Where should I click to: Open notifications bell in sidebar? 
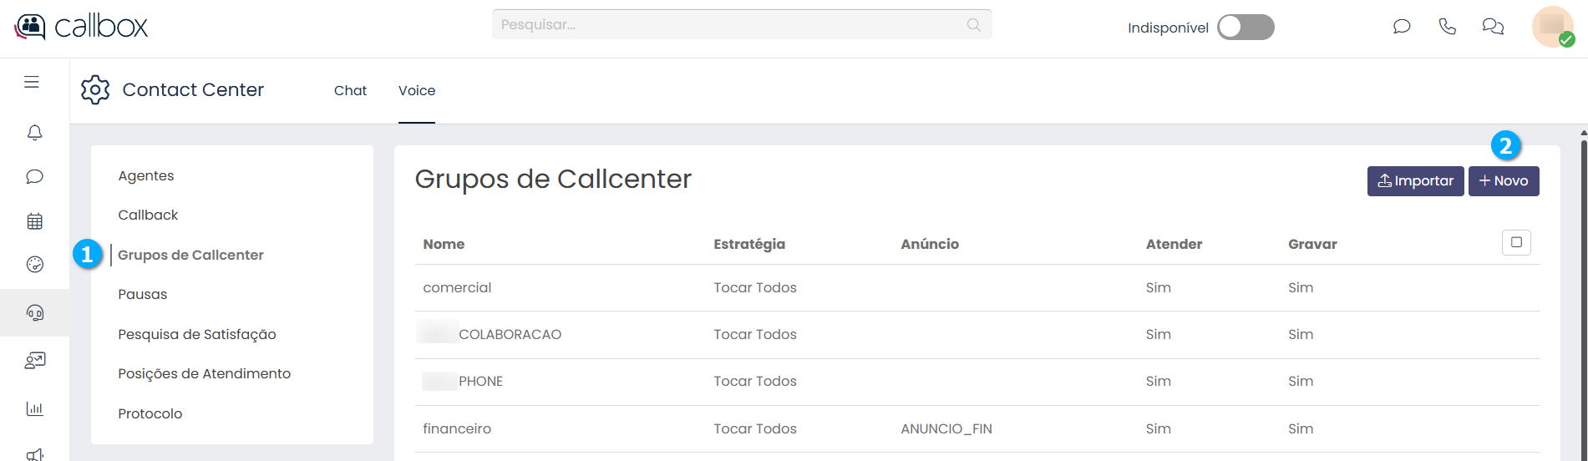pyautogui.click(x=34, y=133)
